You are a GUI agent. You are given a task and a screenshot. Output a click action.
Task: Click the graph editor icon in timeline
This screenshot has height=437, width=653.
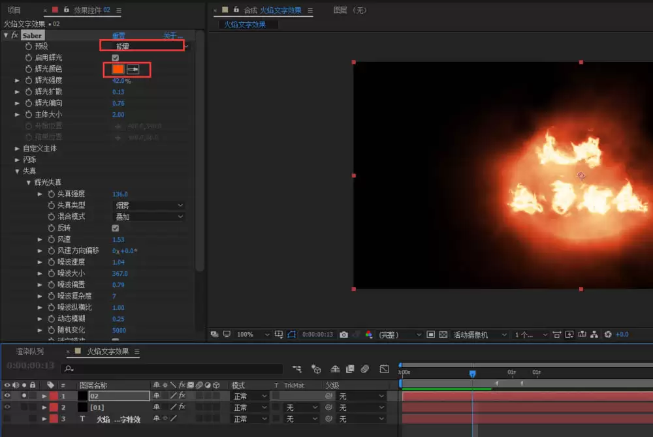(x=384, y=369)
